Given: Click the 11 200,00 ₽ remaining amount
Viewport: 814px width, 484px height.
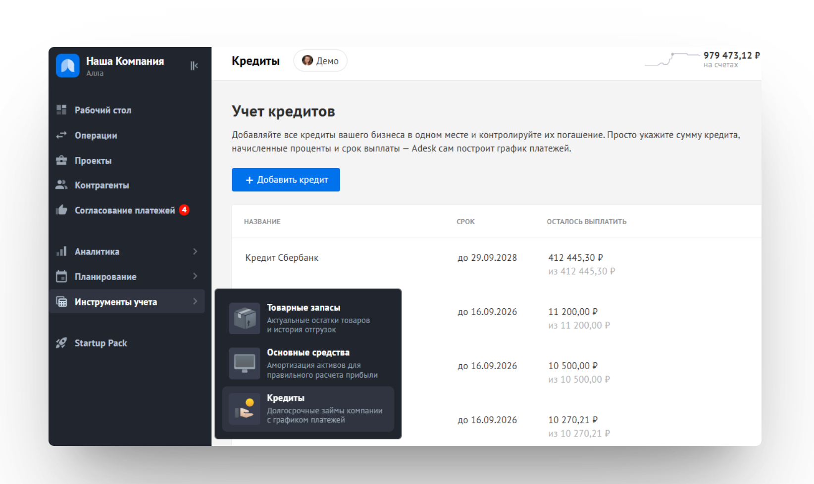Looking at the screenshot, I should pyautogui.click(x=573, y=312).
